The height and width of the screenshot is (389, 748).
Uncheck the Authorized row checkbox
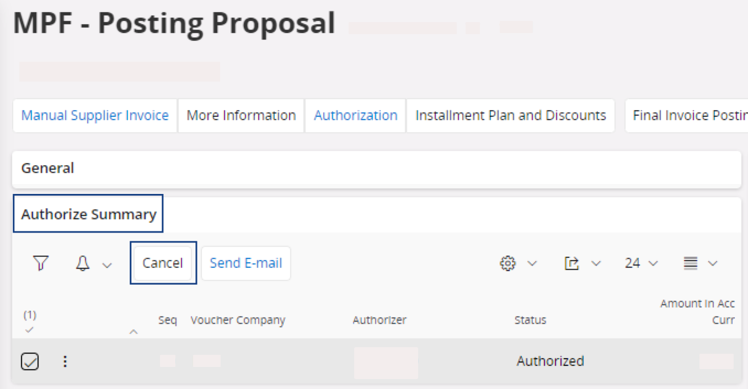pos(30,361)
